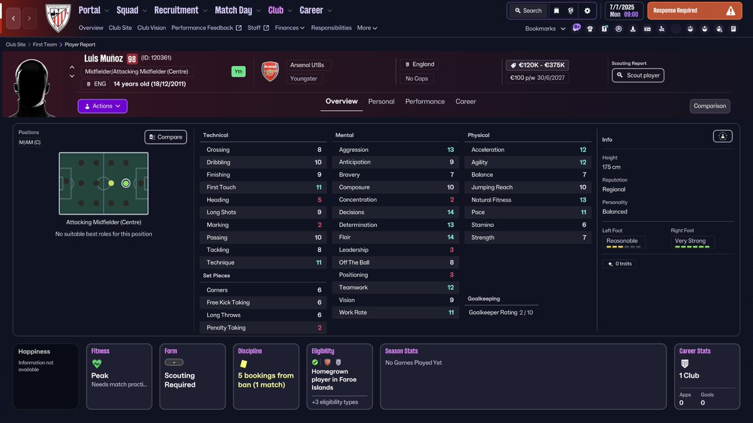Open the Career tab of the player report
753x423 pixels.
point(466,102)
